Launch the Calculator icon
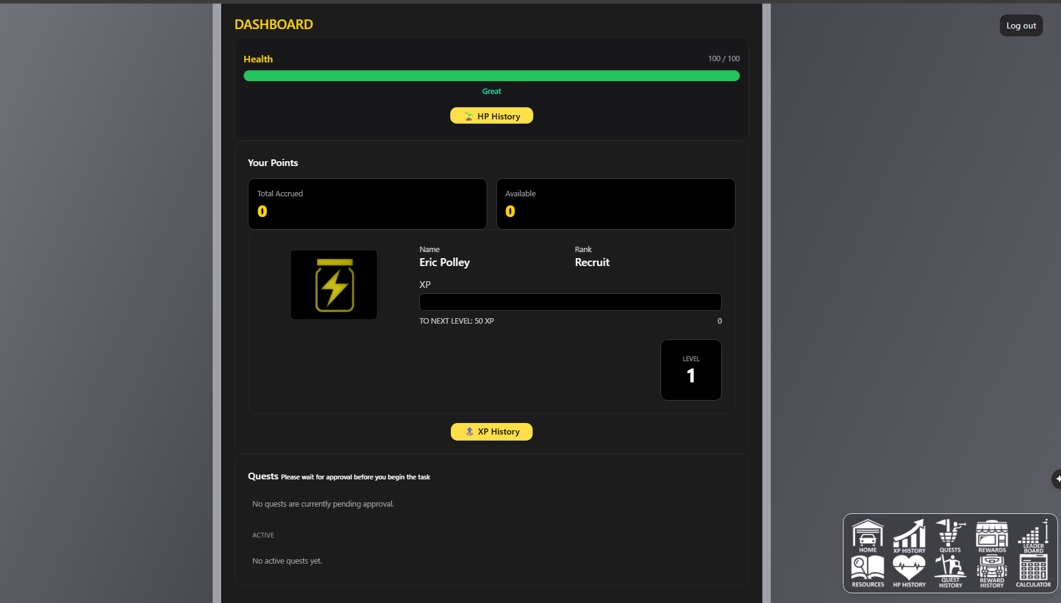The height and width of the screenshot is (603, 1061). [x=1033, y=571]
